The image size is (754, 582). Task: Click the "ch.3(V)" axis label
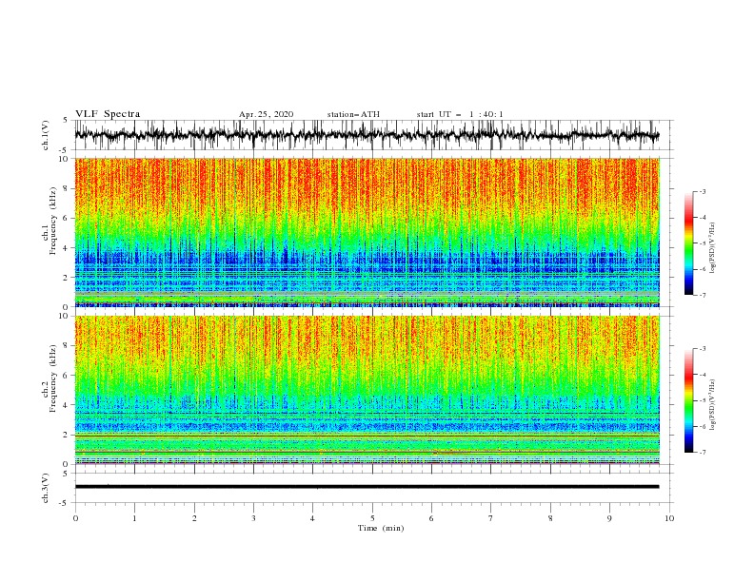[x=46, y=488]
